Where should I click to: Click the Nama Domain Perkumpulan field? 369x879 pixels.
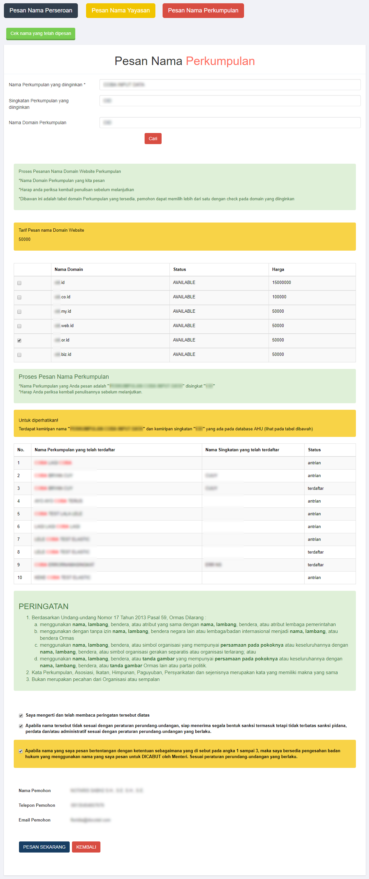click(230, 123)
